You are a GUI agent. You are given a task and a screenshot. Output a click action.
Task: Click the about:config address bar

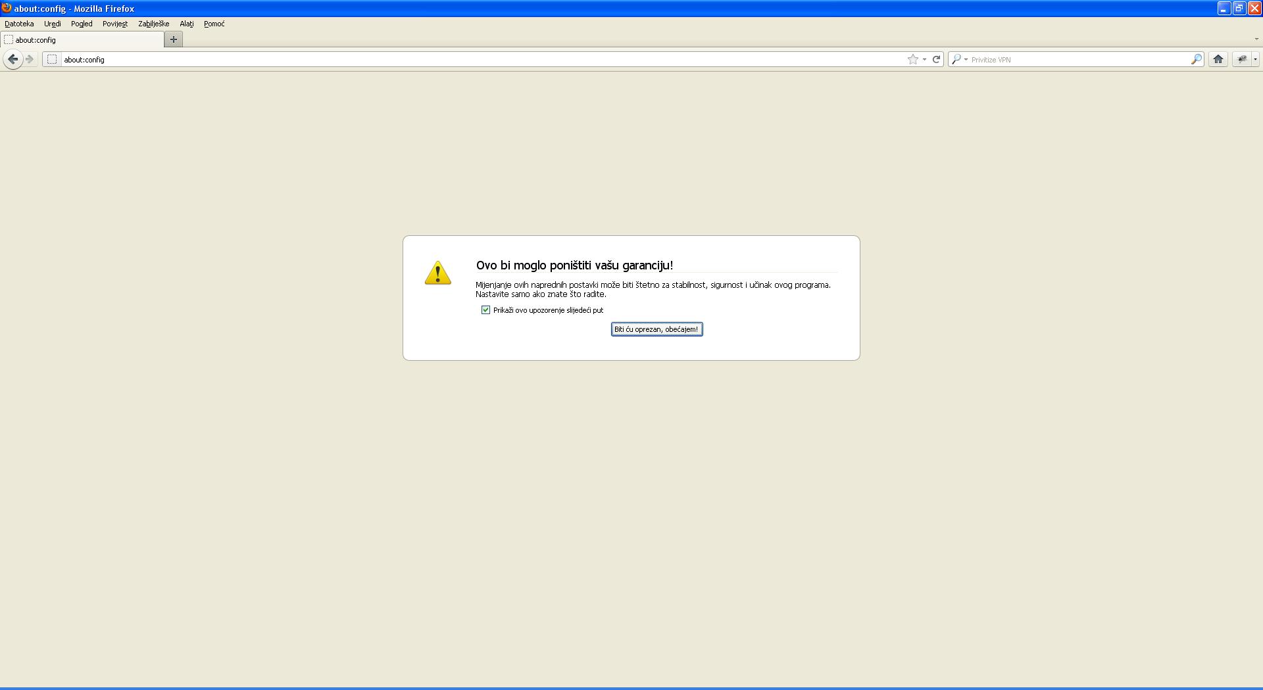pyautogui.click(x=460, y=59)
